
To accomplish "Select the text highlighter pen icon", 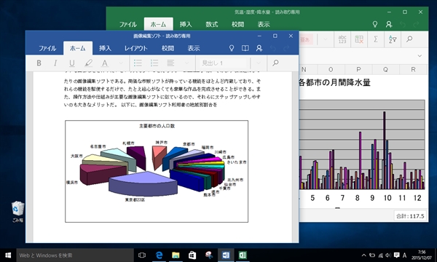I will (88, 63).
